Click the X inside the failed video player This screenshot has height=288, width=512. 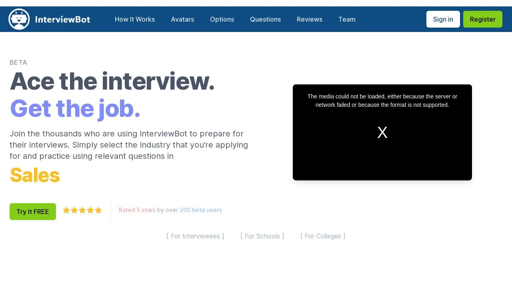[382, 132]
